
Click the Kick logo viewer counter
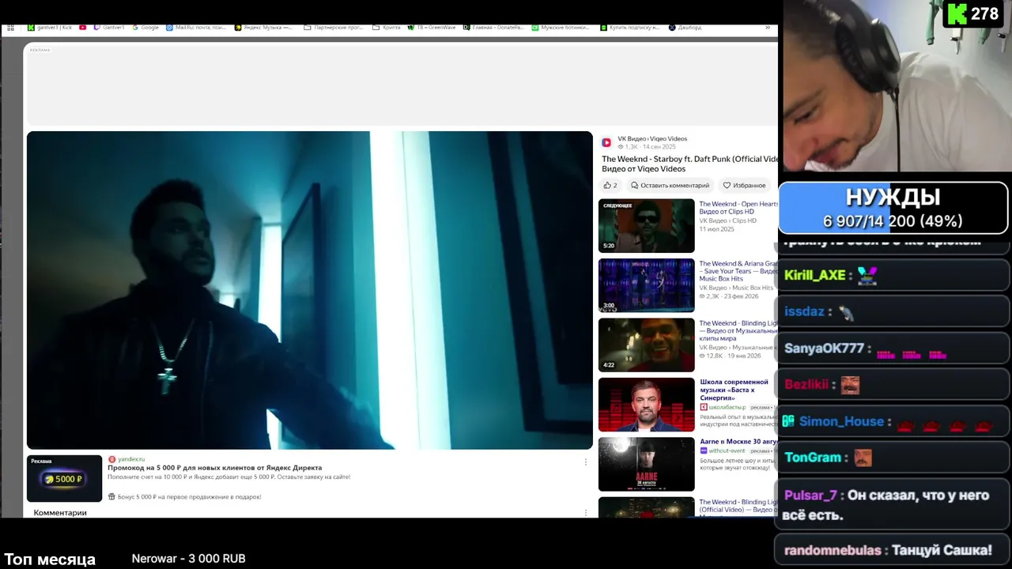973,14
